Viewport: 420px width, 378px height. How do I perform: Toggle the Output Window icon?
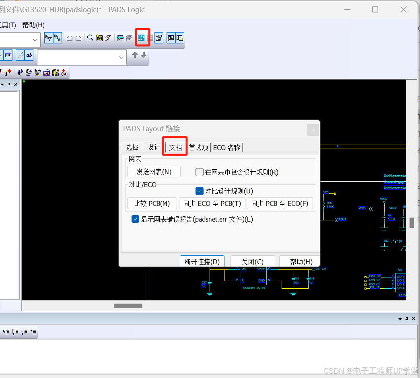(179, 38)
